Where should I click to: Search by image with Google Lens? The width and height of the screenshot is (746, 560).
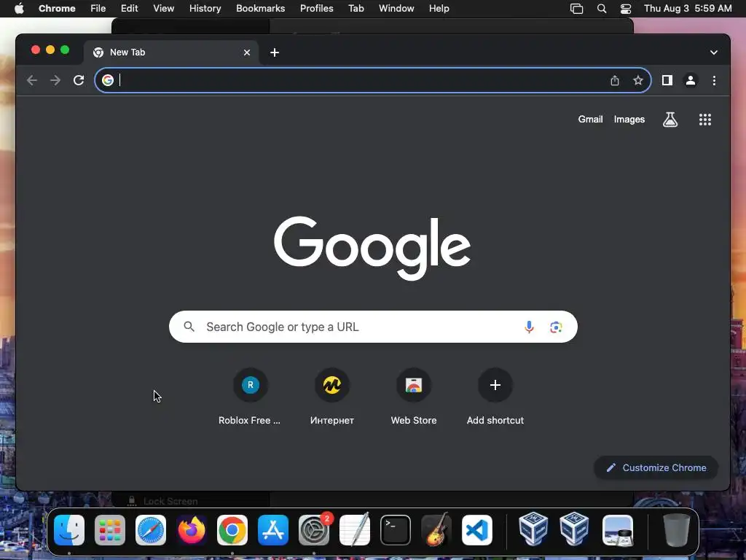tap(556, 327)
